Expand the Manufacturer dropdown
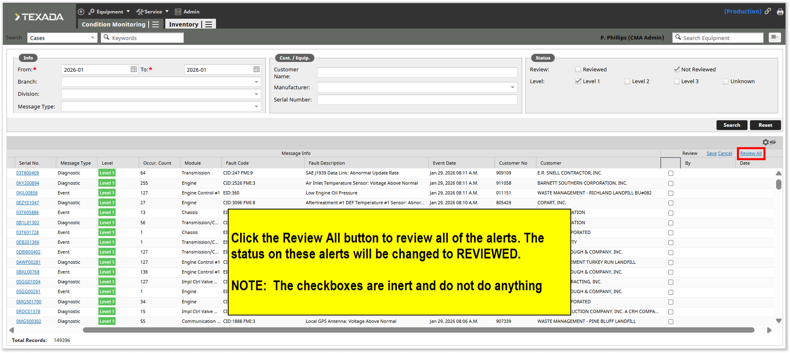 [x=512, y=88]
